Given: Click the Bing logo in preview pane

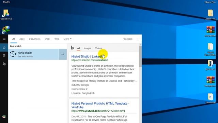Looking at the screenshot, I should (73, 48).
